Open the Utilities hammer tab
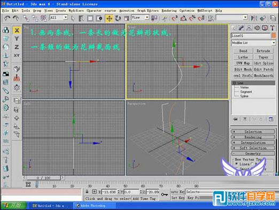This screenshot has height=210, width=279. [273, 28]
